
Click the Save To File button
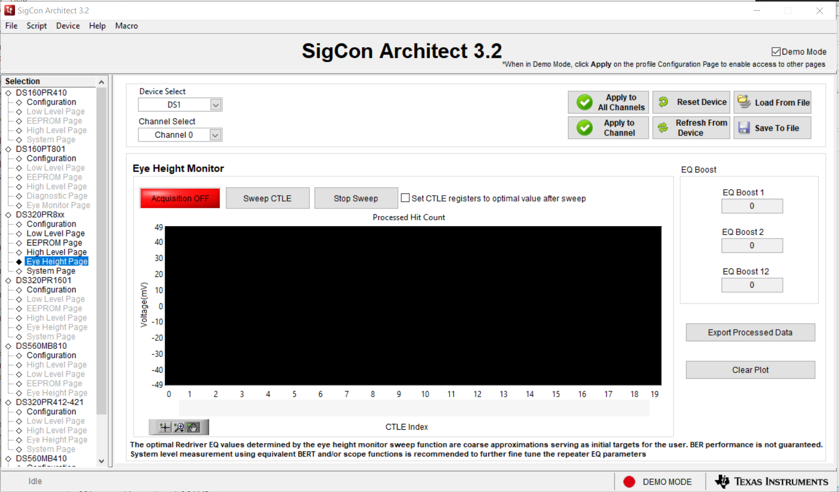(772, 128)
